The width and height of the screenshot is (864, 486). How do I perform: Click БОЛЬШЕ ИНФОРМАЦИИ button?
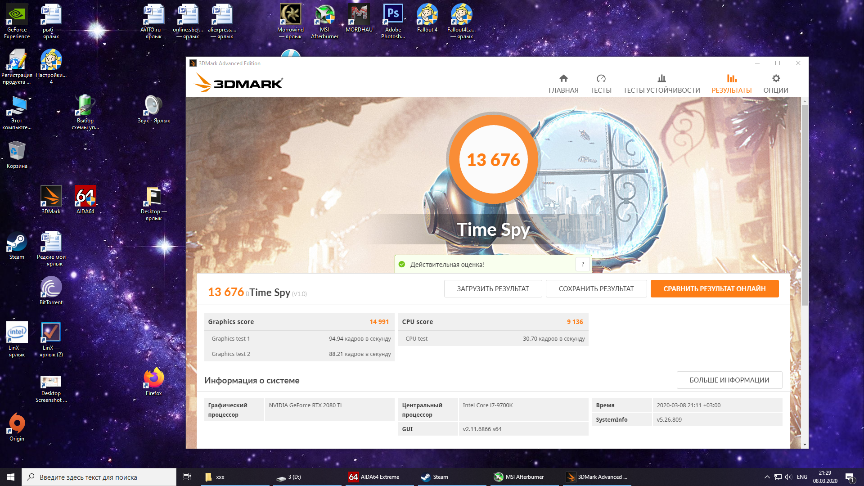pos(729,380)
